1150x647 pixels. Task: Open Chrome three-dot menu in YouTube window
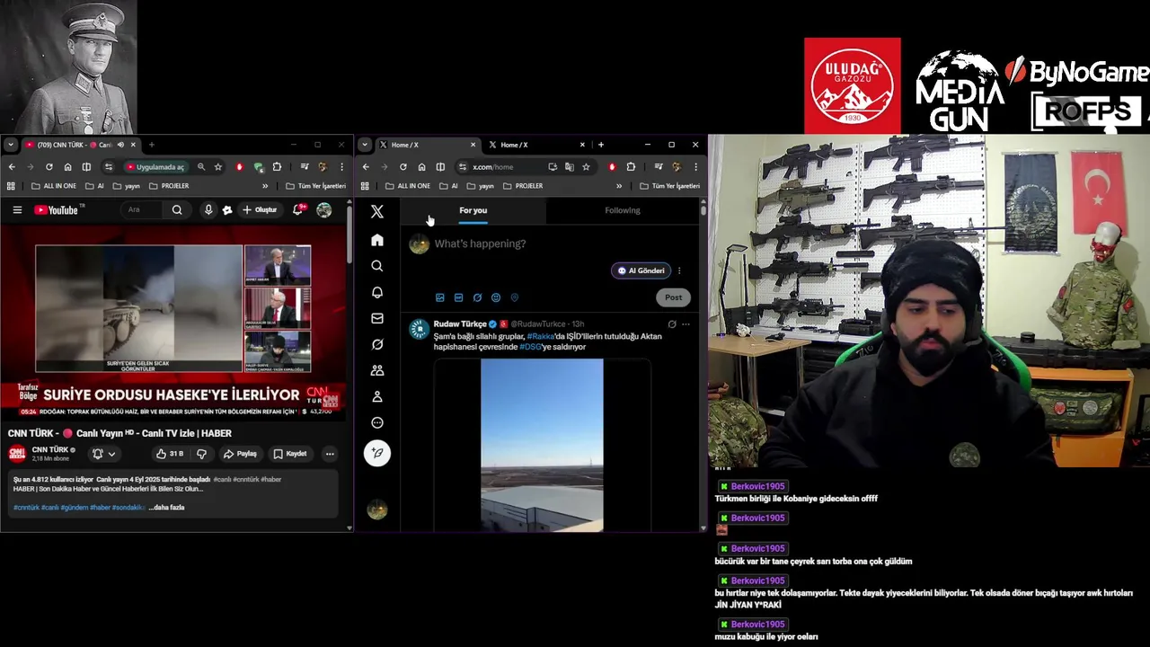coord(341,166)
